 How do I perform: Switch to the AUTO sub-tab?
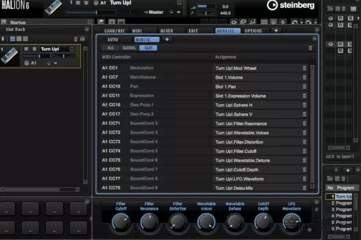coord(113,40)
